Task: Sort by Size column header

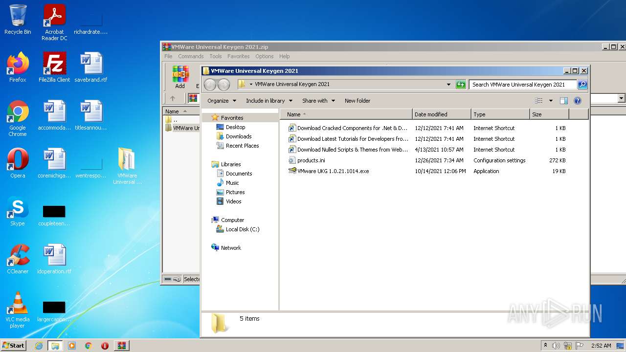Action: (x=549, y=114)
